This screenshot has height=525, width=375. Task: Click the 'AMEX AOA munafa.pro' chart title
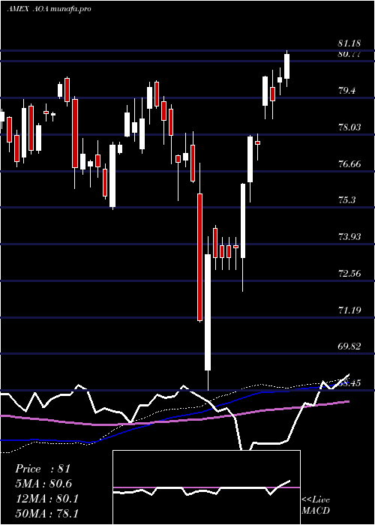49,9
